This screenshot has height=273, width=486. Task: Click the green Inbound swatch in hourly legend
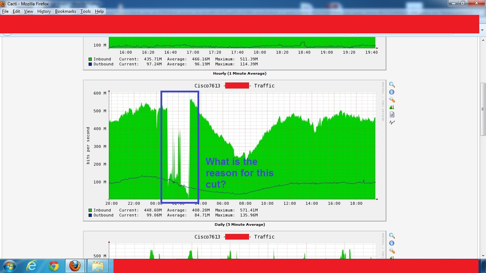click(90, 59)
